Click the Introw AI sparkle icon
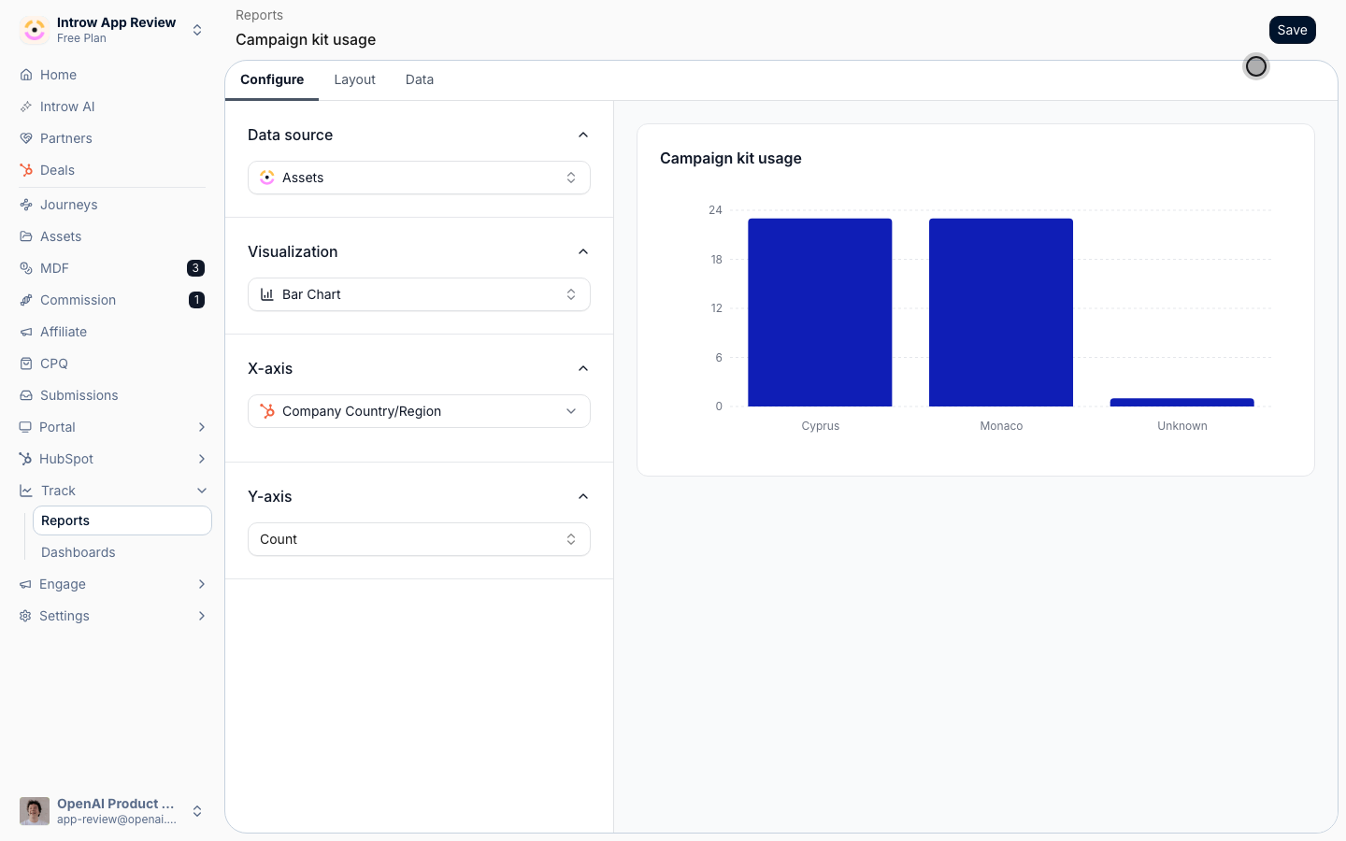Image resolution: width=1346 pixels, height=841 pixels. pos(26,107)
